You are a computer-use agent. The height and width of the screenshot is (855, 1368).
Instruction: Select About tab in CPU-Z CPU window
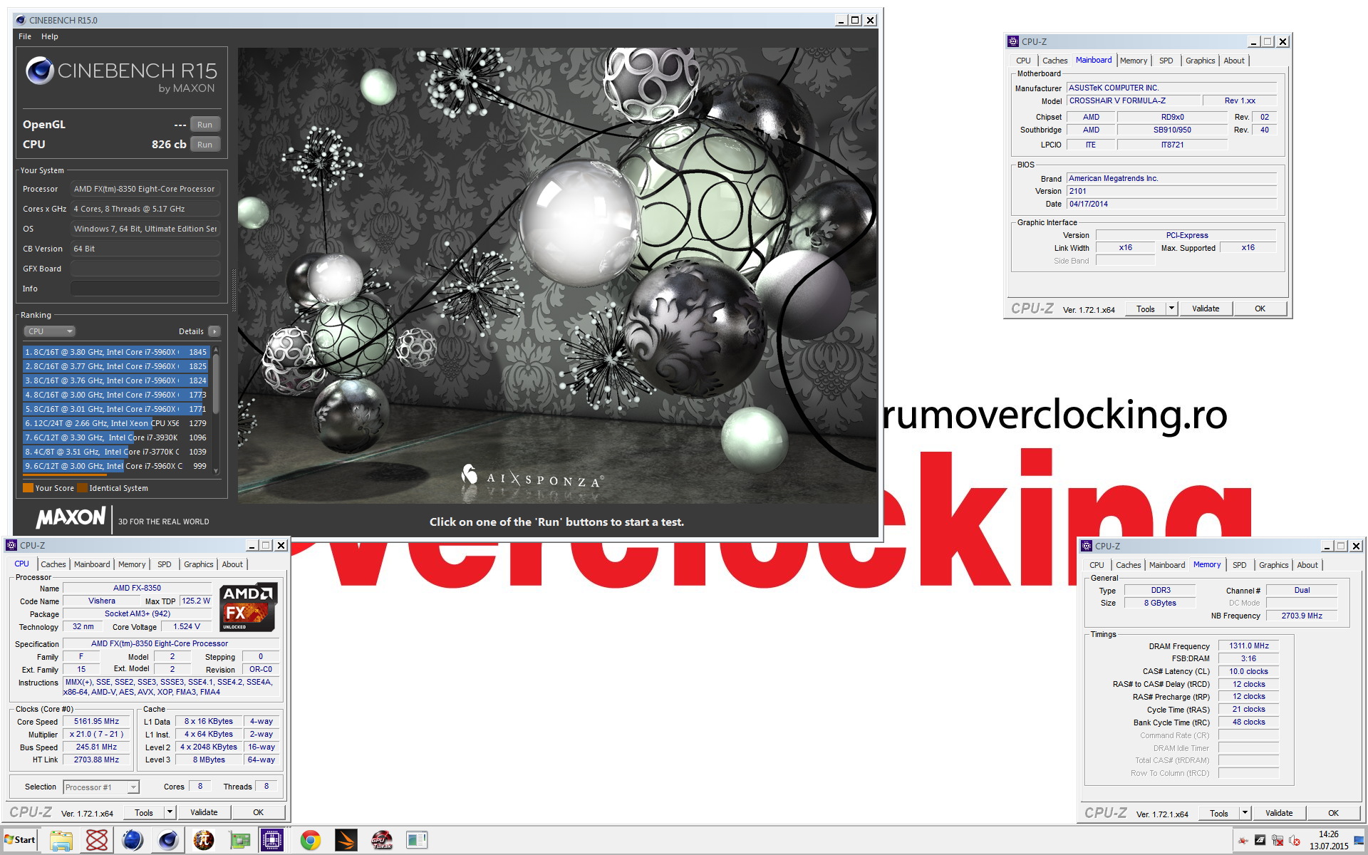tap(232, 564)
